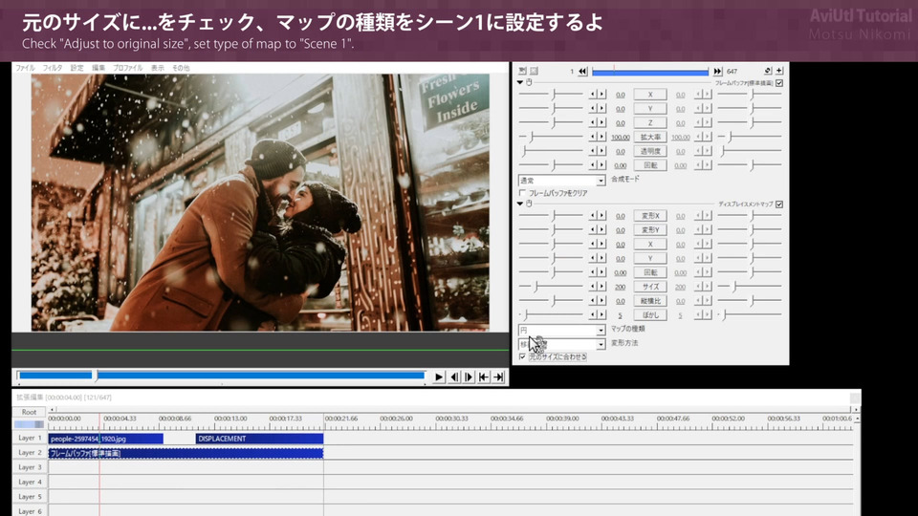Disable the ディスプレイスメントマップ effect checkbox
This screenshot has width=918, height=516.
(x=779, y=204)
